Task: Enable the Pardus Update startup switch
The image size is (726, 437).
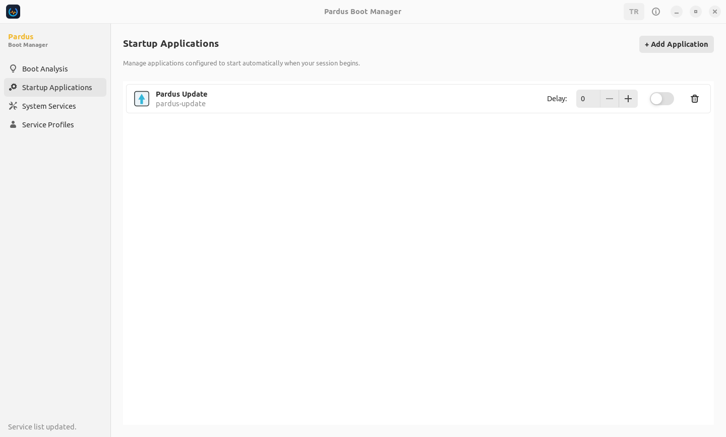Action: coord(662,99)
